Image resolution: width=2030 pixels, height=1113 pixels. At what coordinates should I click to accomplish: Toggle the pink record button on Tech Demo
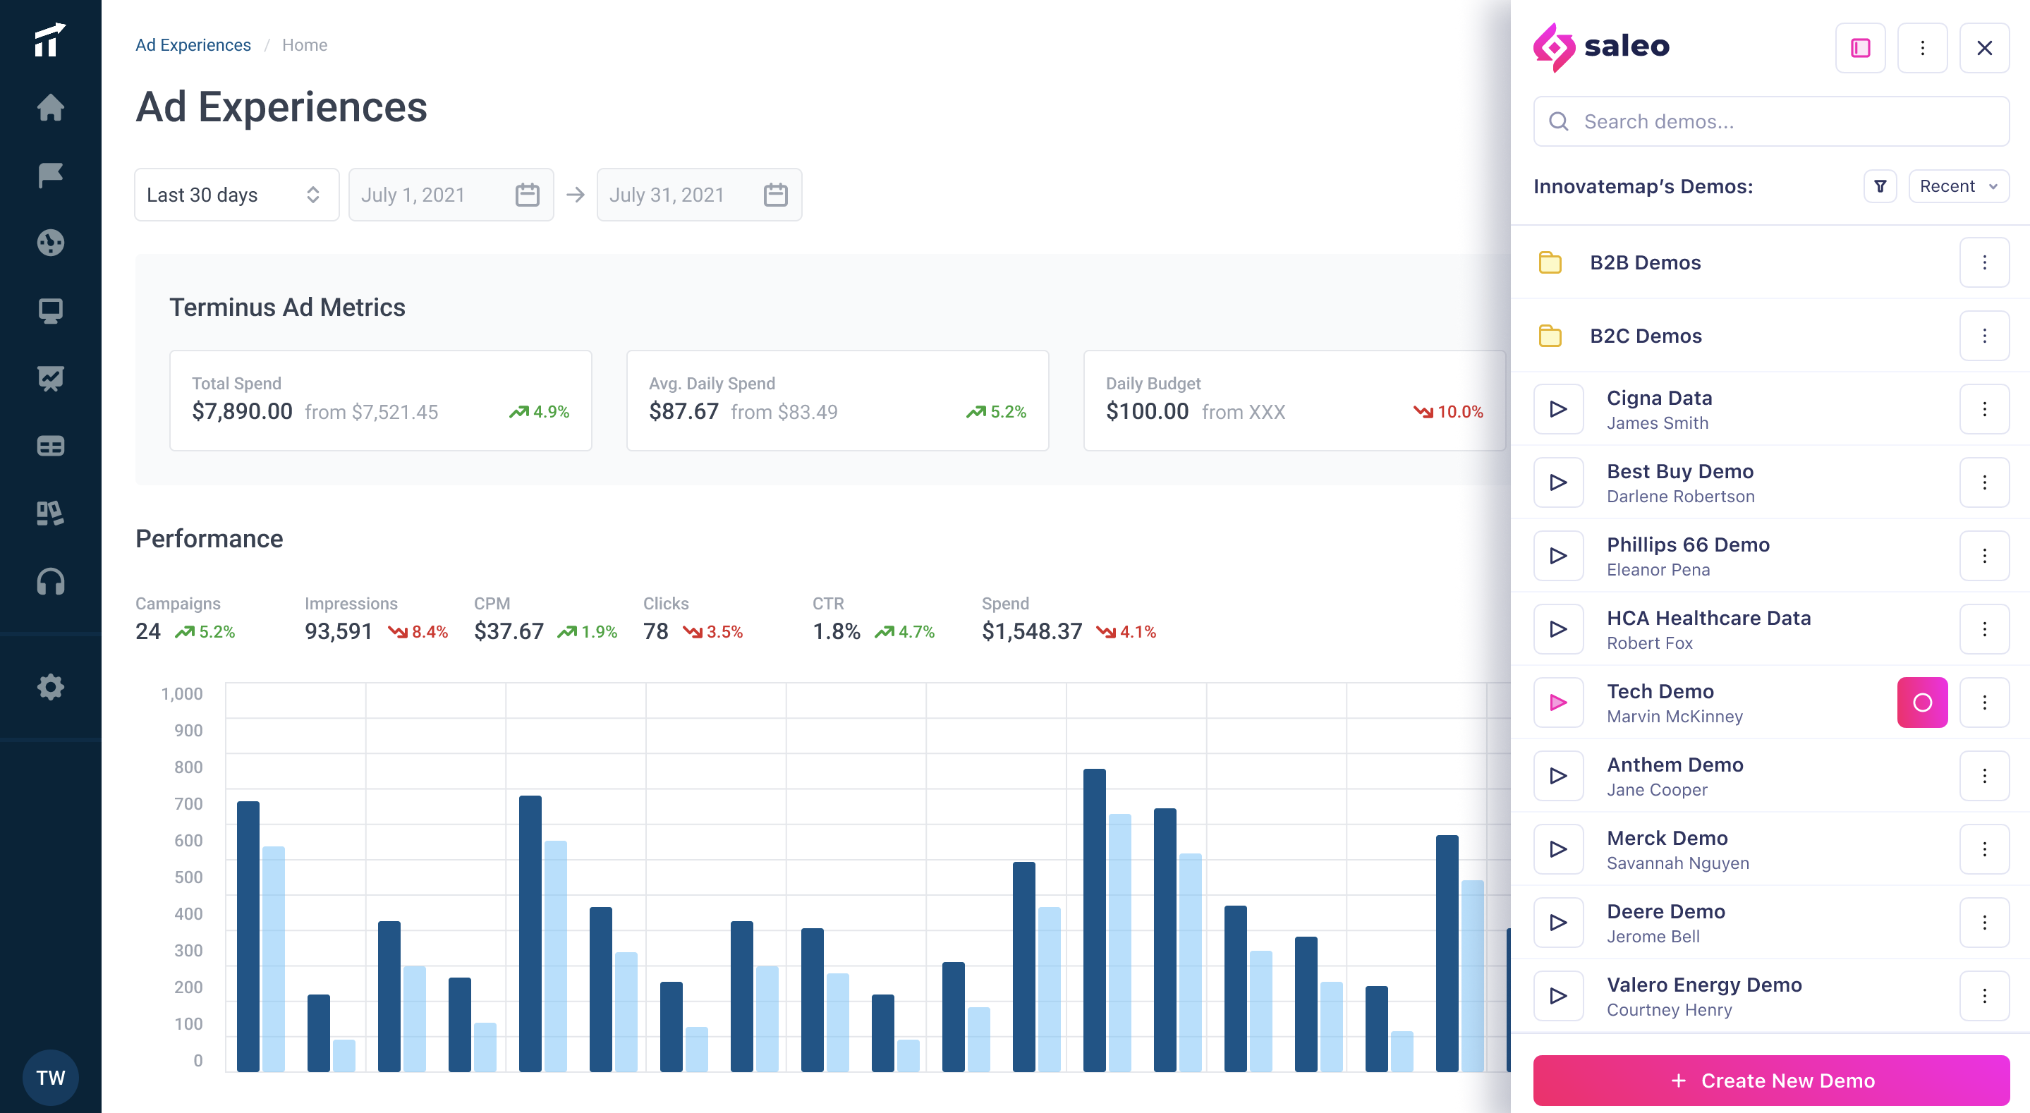1922,703
